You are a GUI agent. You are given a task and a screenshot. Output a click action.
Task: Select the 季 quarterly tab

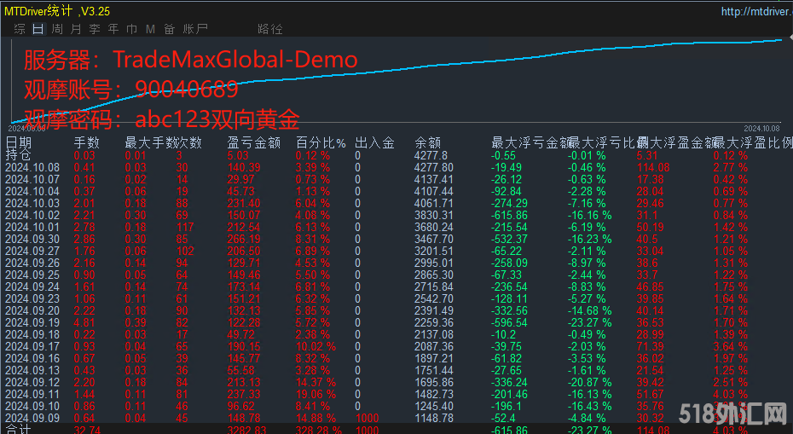coord(95,29)
